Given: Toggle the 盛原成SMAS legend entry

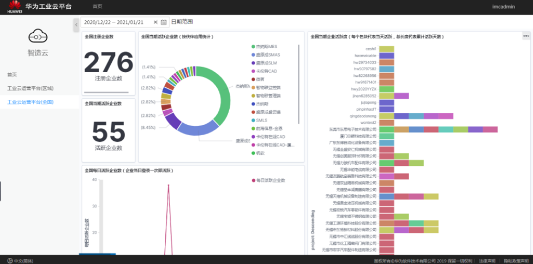Looking at the screenshot, I should click(266, 55).
